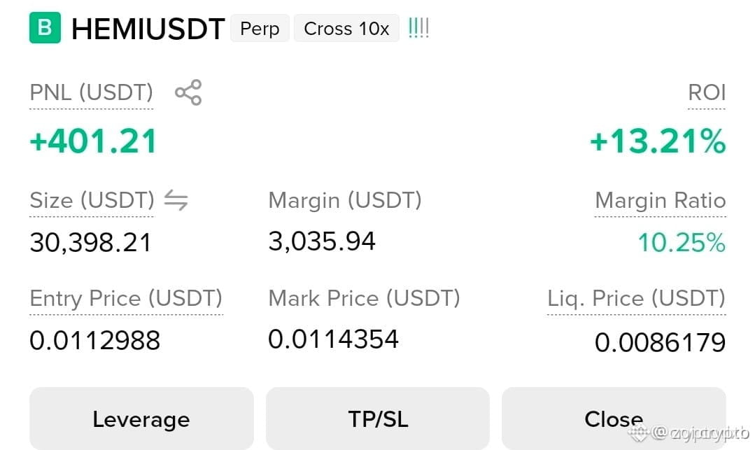The width and height of the screenshot is (755, 450).
Task: Click the Cross 10x margin tag
Action: tap(346, 29)
